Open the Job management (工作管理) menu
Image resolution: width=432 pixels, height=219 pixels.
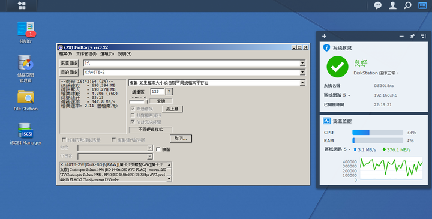pos(86,54)
